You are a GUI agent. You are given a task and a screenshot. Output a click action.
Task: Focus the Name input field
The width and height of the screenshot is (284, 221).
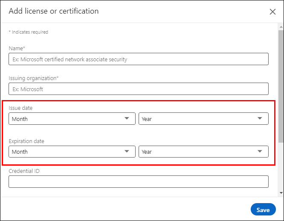click(139, 59)
